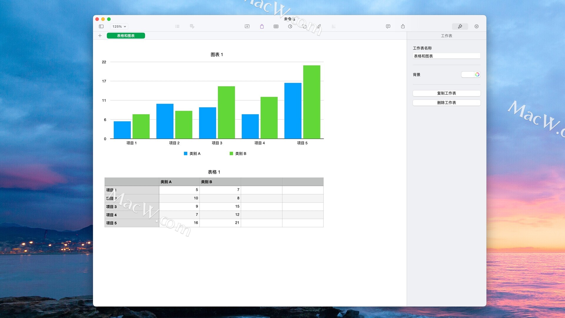This screenshot has height=318, width=565.
Task: Click the 复制工作表 button
Action: [446, 93]
